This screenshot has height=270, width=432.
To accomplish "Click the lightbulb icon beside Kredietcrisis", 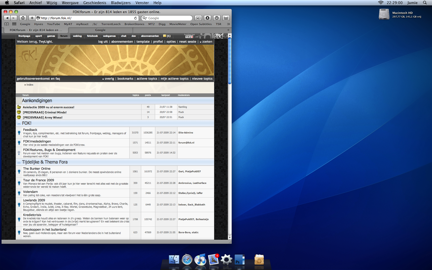I will point(19,219).
